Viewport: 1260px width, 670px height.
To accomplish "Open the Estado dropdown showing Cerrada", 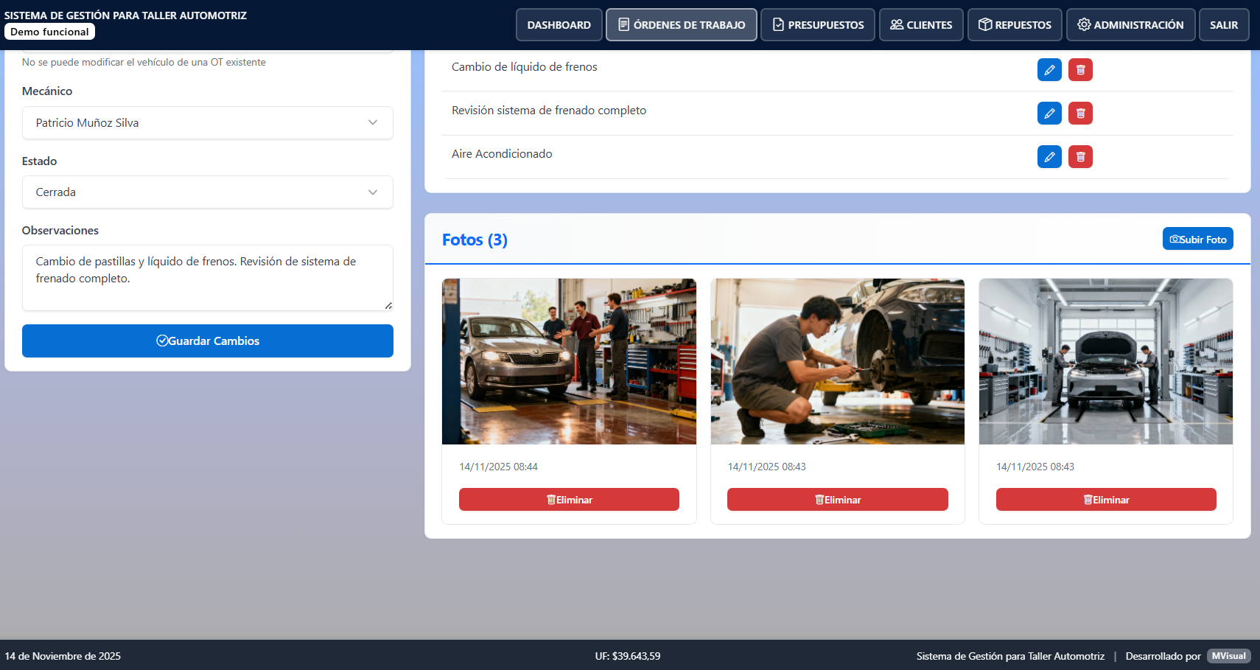I will pos(208,192).
